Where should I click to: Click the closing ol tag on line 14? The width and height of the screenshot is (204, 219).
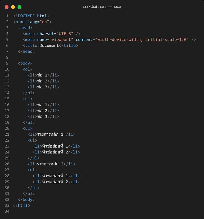[x=29, y=93]
